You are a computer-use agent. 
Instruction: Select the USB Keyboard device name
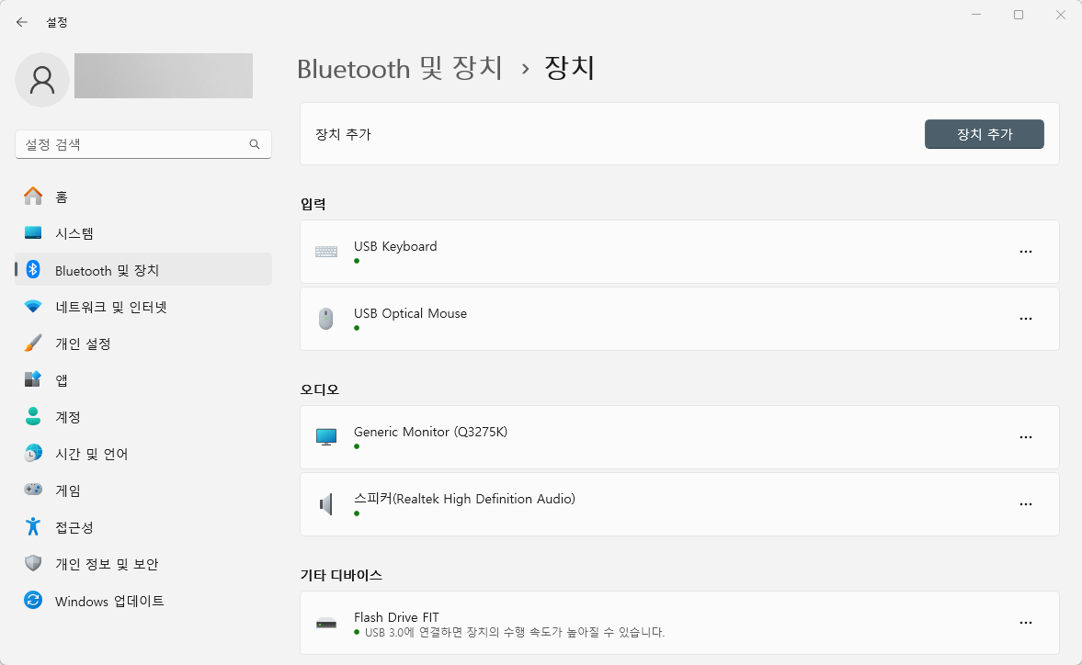pyautogui.click(x=395, y=246)
